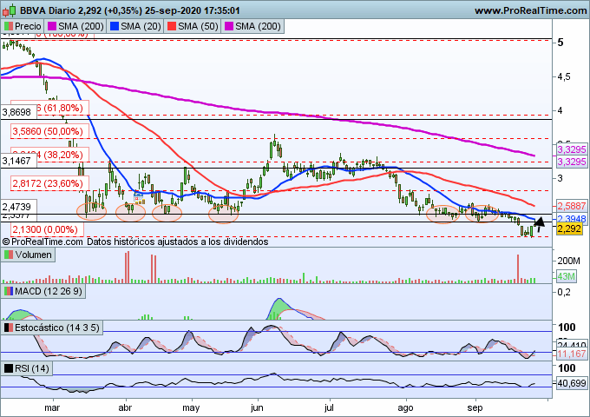Click the magenta swatch of the first SMA (200)
590x417 pixels.
click(51, 26)
